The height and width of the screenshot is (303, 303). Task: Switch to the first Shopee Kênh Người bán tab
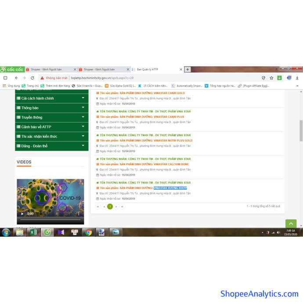coord(51,69)
